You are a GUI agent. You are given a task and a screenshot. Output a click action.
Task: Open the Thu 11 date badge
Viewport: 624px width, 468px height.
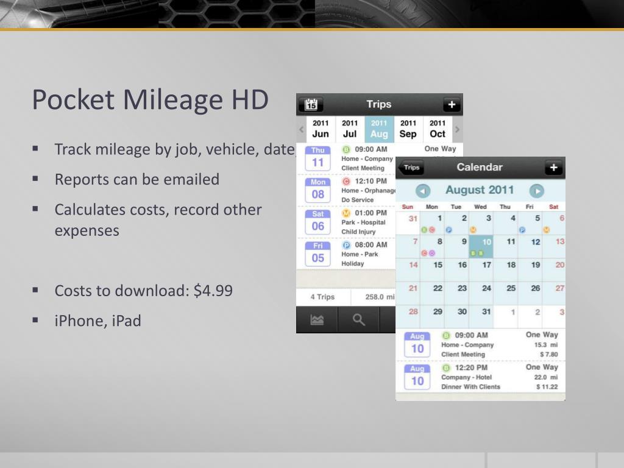(317, 158)
